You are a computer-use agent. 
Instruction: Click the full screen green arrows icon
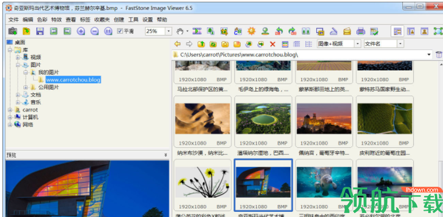pos(438,31)
